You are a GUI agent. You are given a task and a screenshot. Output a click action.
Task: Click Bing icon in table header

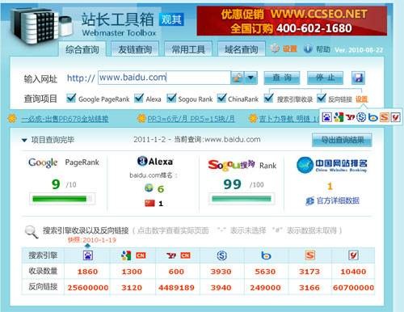[x=266, y=255]
